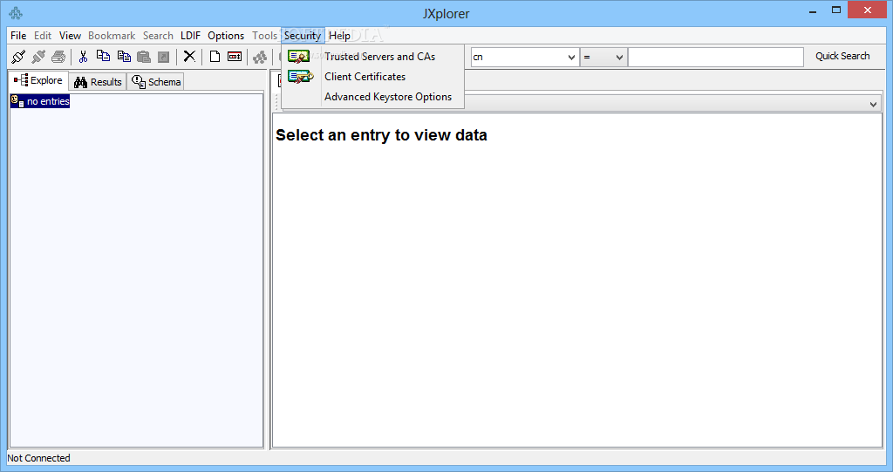Switch to the Schema tab

point(156,82)
